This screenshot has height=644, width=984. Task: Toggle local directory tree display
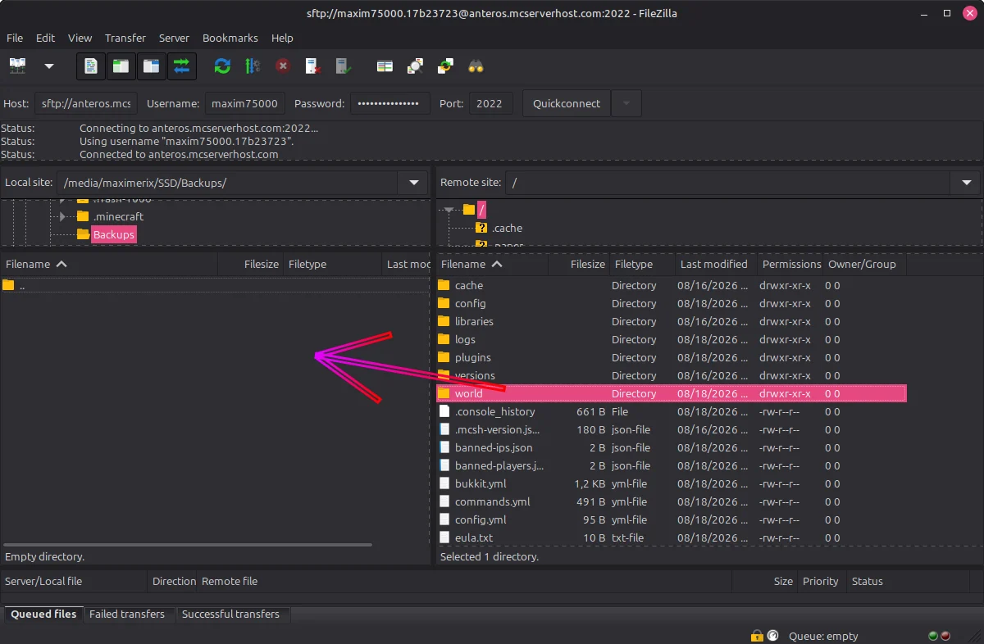point(121,66)
